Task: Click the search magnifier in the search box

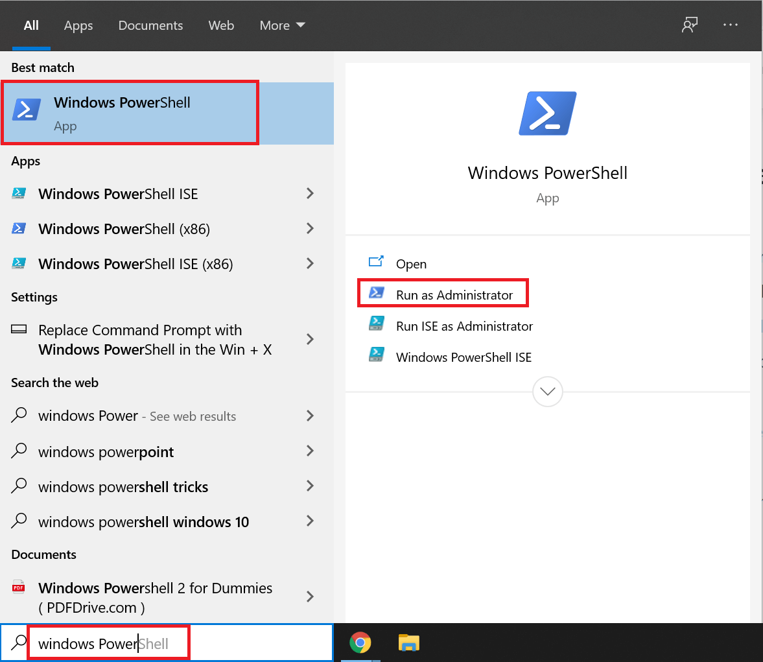Action: point(20,643)
